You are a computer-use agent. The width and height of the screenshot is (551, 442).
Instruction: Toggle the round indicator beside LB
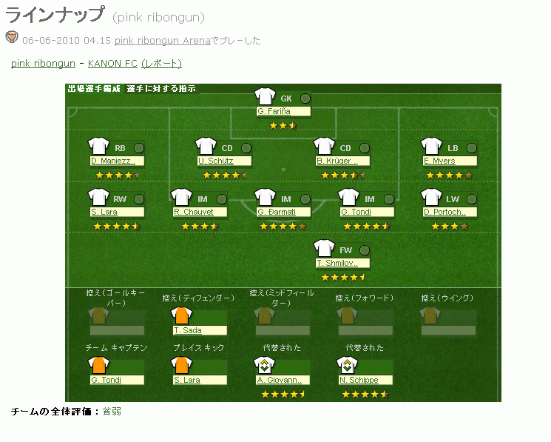[470, 148]
